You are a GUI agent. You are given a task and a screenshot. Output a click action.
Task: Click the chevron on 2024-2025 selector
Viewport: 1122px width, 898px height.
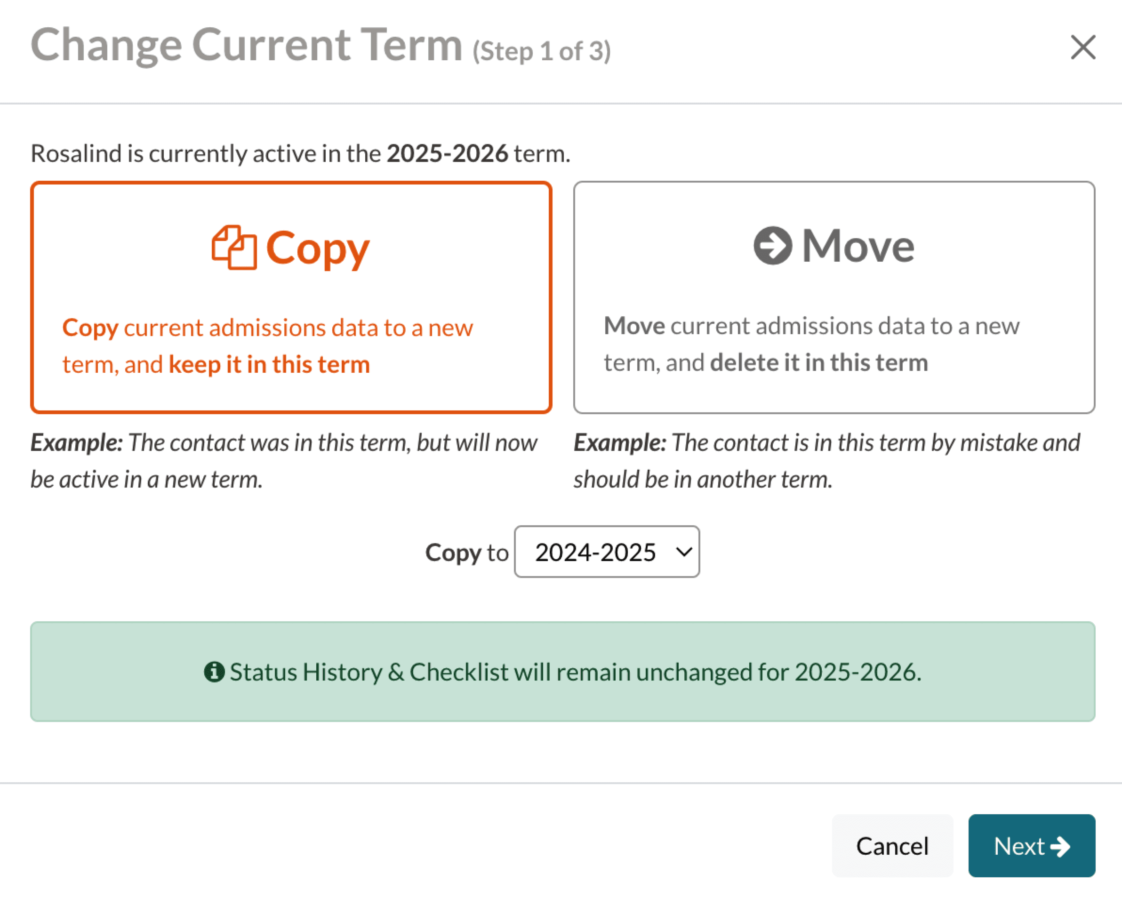(x=684, y=552)
